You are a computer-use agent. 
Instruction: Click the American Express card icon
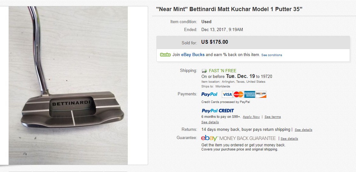[250, 94]
